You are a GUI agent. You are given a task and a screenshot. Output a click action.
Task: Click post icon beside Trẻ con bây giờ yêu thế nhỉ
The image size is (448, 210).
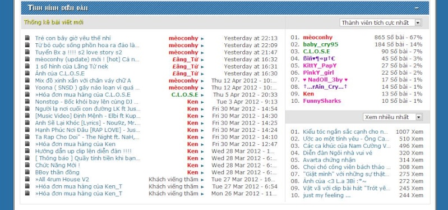click(27, 38)
